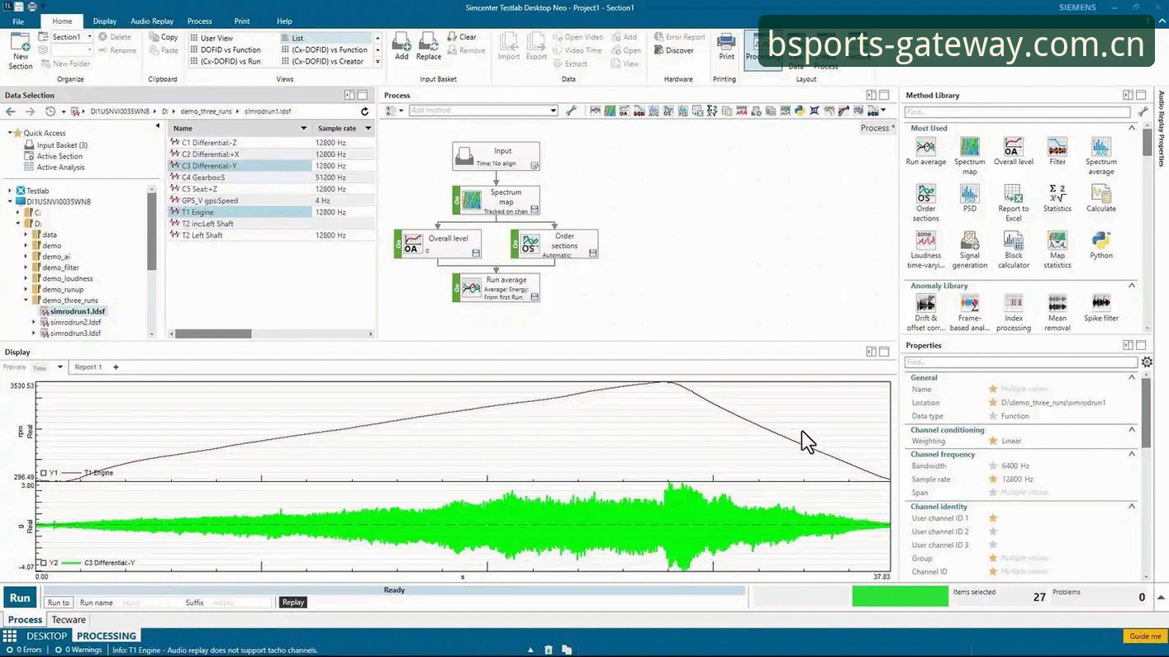Toggle the On switch of Overall level node
This screenshot has width=1169, height=657.
(x=397, y=244)
